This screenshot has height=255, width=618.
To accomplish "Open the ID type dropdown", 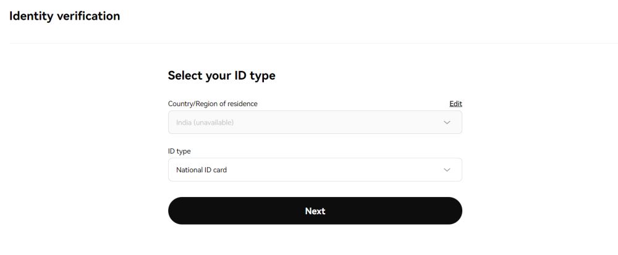I will [x=315, y=170].
